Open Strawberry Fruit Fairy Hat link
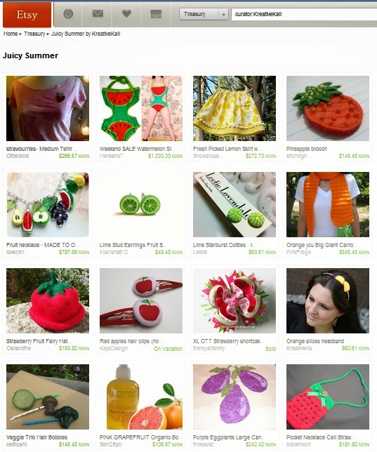 pyautogui.click(x=37, y=341)
